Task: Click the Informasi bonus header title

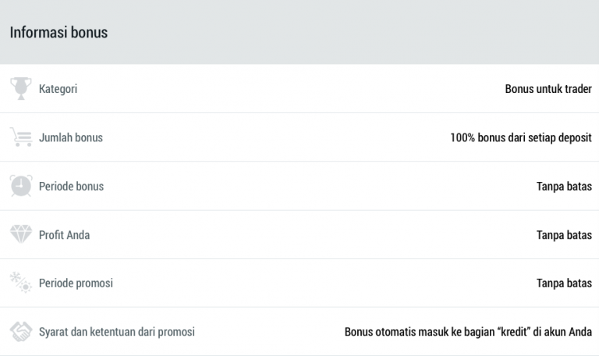Action: pyautogui.click(x=58, y=33)
